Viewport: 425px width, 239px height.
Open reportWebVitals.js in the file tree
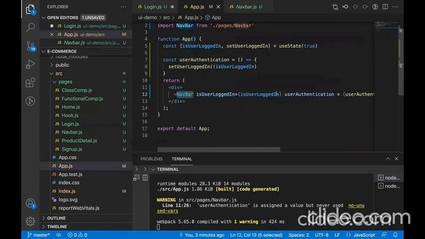pyautogui.click(x=79, y=208)
